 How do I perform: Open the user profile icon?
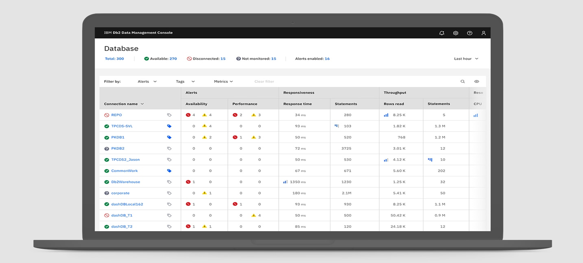484,33
